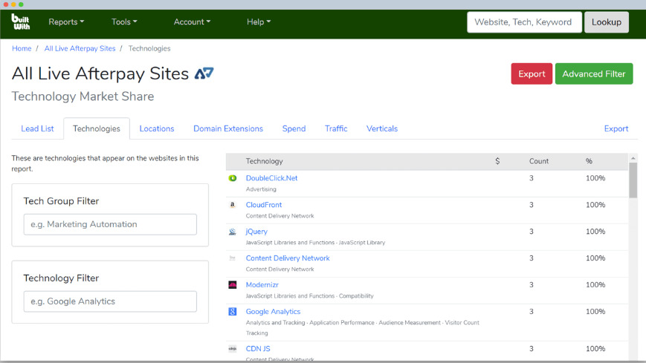Click the CloudFront Amazon icon

point(233,205)
